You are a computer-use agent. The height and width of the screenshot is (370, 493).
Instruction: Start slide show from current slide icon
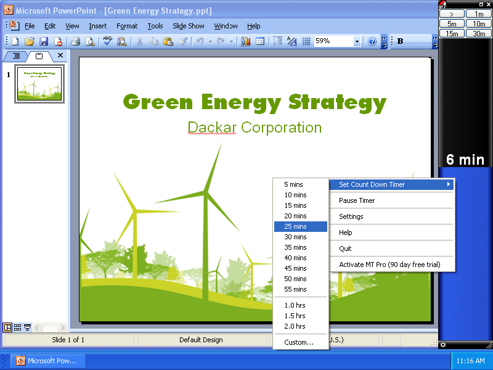tap(27, 327)
